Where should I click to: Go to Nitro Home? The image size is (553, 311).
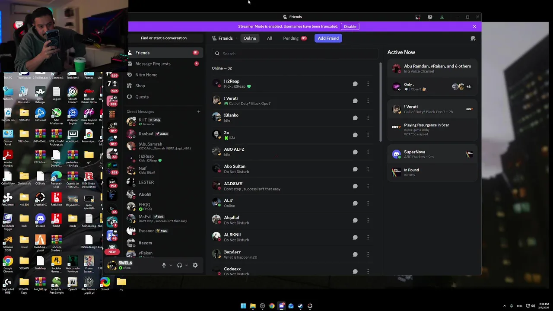(164, 75)
